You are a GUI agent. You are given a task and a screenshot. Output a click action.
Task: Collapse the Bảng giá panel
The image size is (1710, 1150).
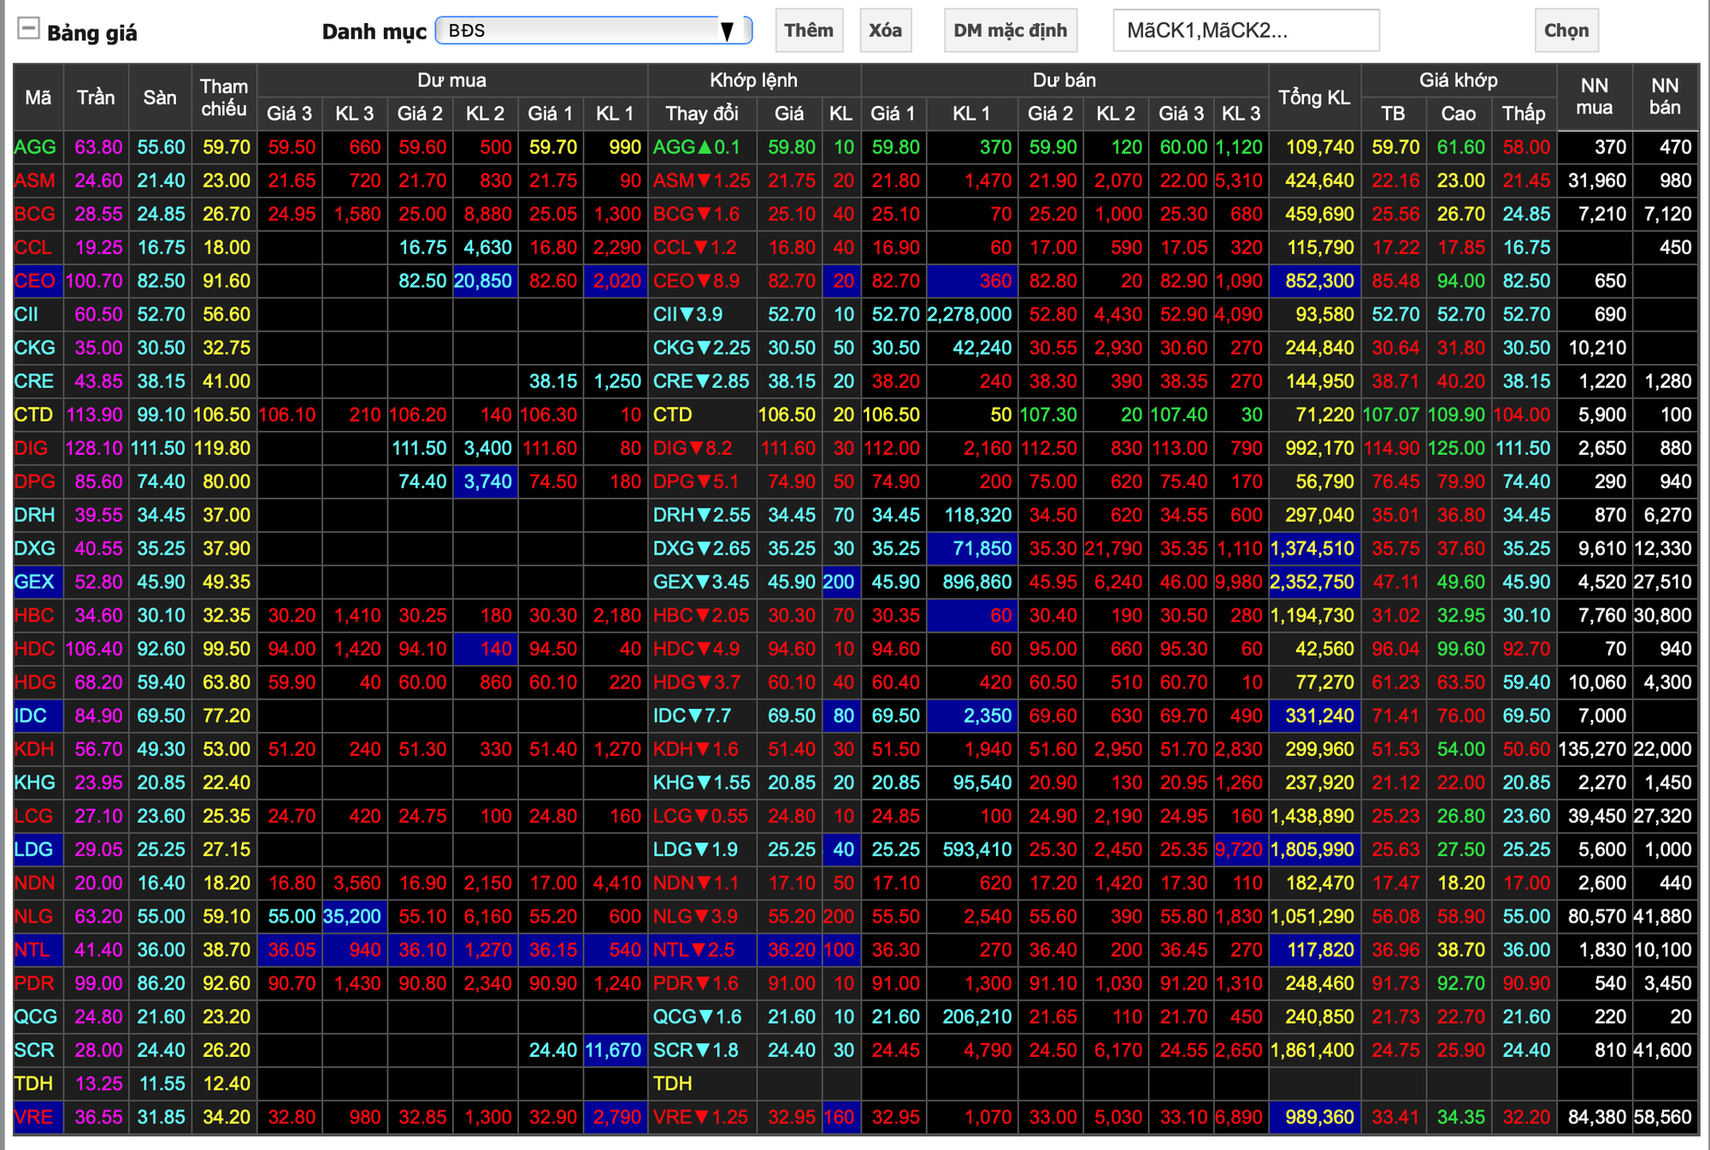pyautogui.click(x=28, y=28)
